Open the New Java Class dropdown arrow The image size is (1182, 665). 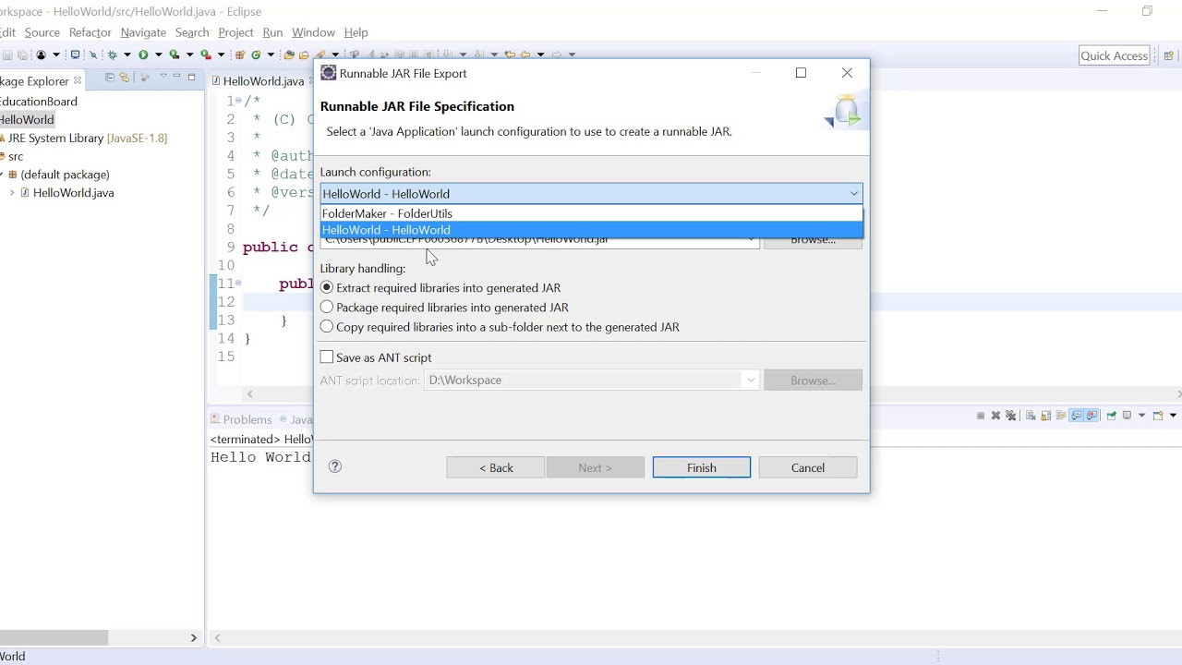click(271, 54)
